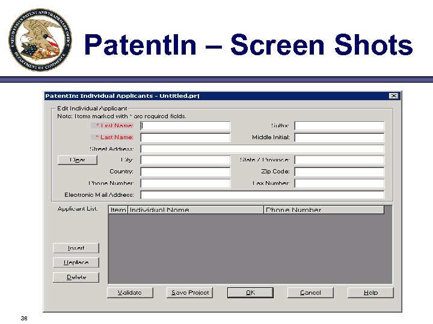Click the Cancel button
This screenshot has height=324, width=433.
(310, 293)
